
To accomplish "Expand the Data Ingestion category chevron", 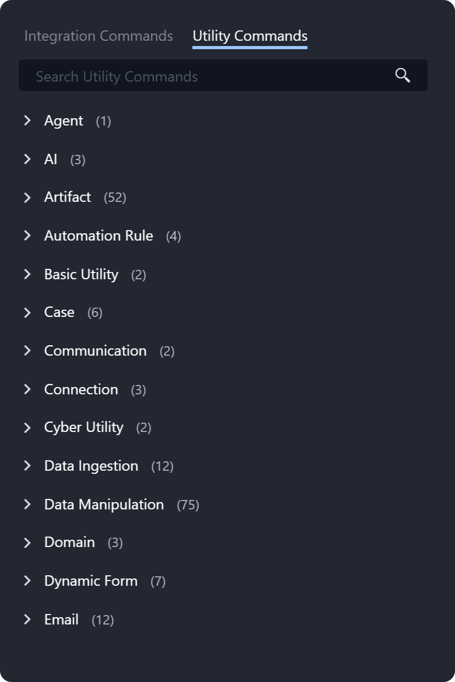I will [x=28, y=465].
